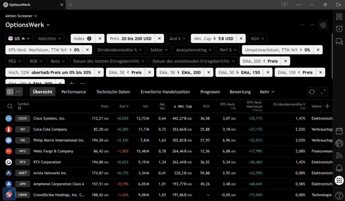Remove the Index filter
The width and height of the screenshot is (345, 201).
point(100,39)
